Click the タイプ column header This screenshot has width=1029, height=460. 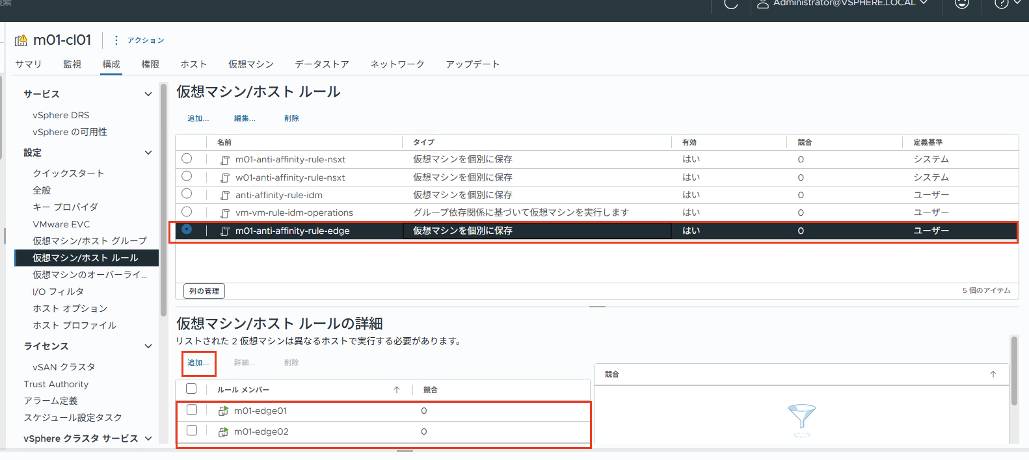[x=423, y=142]
